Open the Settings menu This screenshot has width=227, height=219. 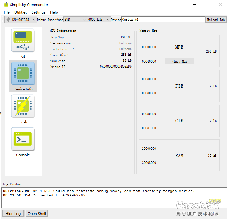point(38,12)
